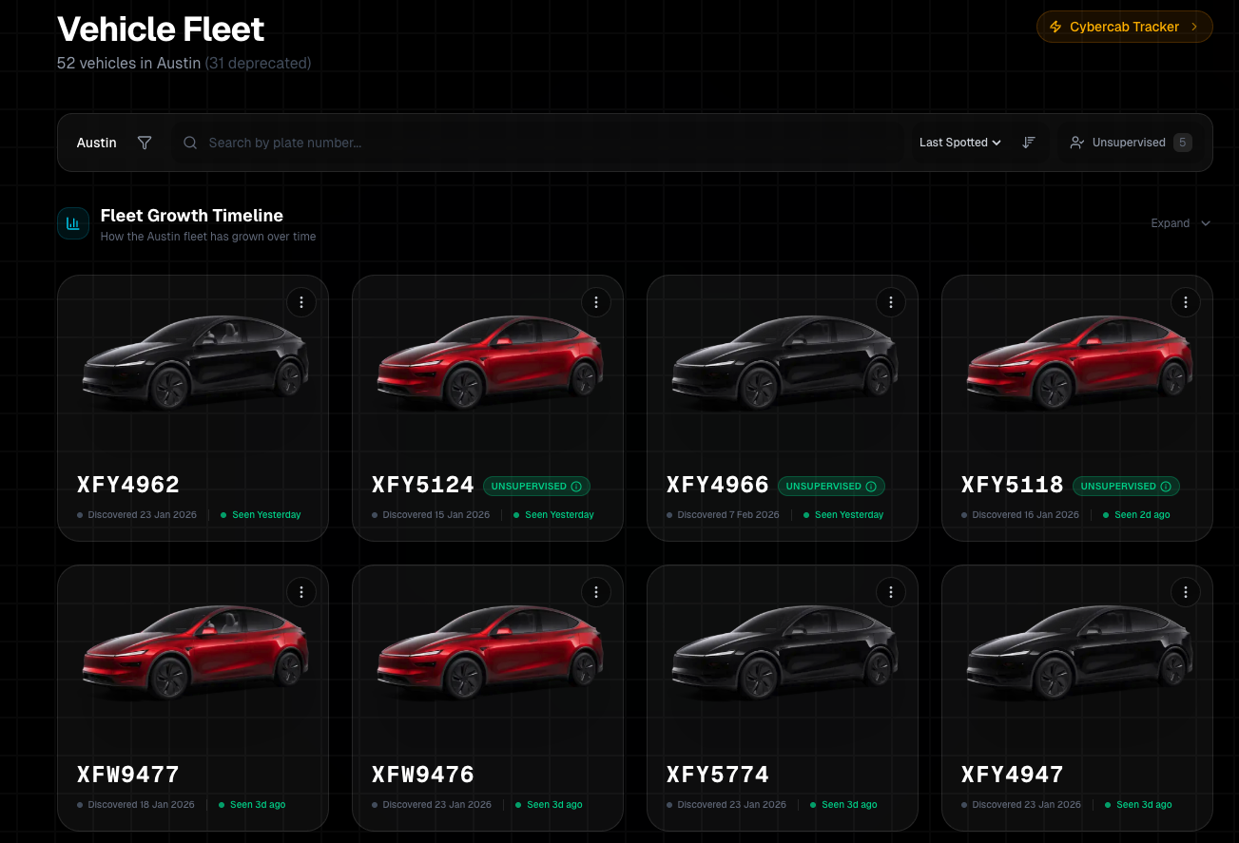
Task: Click the info icon on XFY4966's Unsupervised badge
Action: point(870,487)
